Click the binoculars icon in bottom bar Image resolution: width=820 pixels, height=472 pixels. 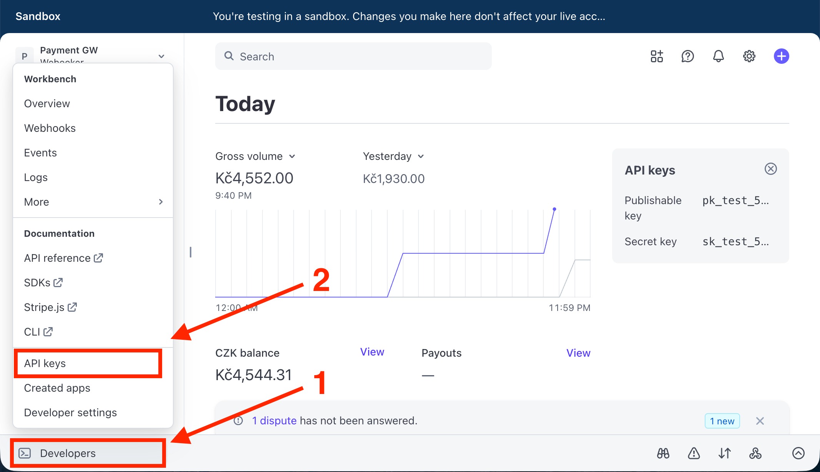pyautogui.click(x=663, y=454)
